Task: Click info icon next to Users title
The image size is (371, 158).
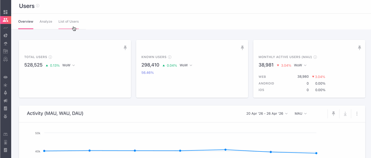Action: point(38,5)
